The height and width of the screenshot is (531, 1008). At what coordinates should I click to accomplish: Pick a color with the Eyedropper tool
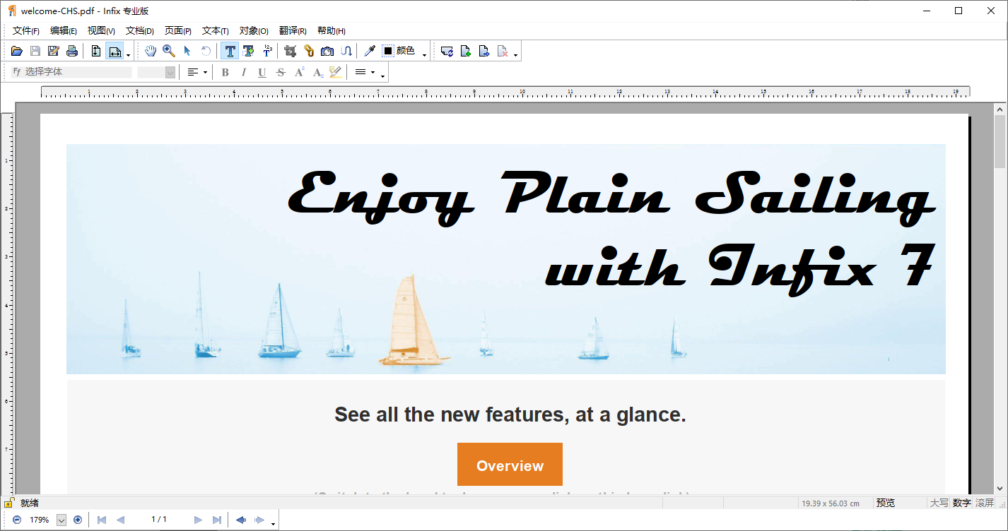tap(368, 50)
